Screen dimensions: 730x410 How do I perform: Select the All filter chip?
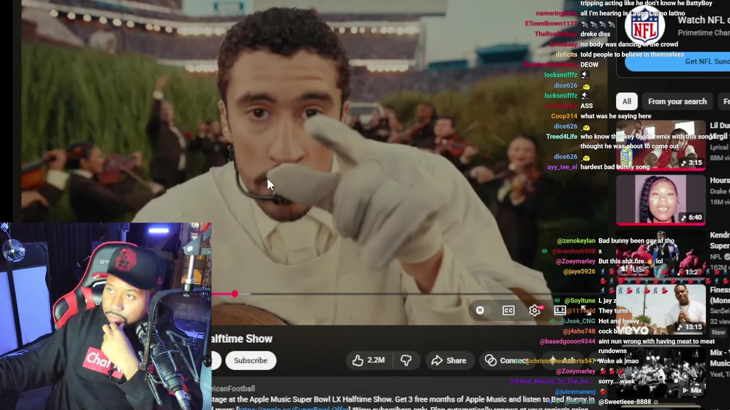click(627, 101)
